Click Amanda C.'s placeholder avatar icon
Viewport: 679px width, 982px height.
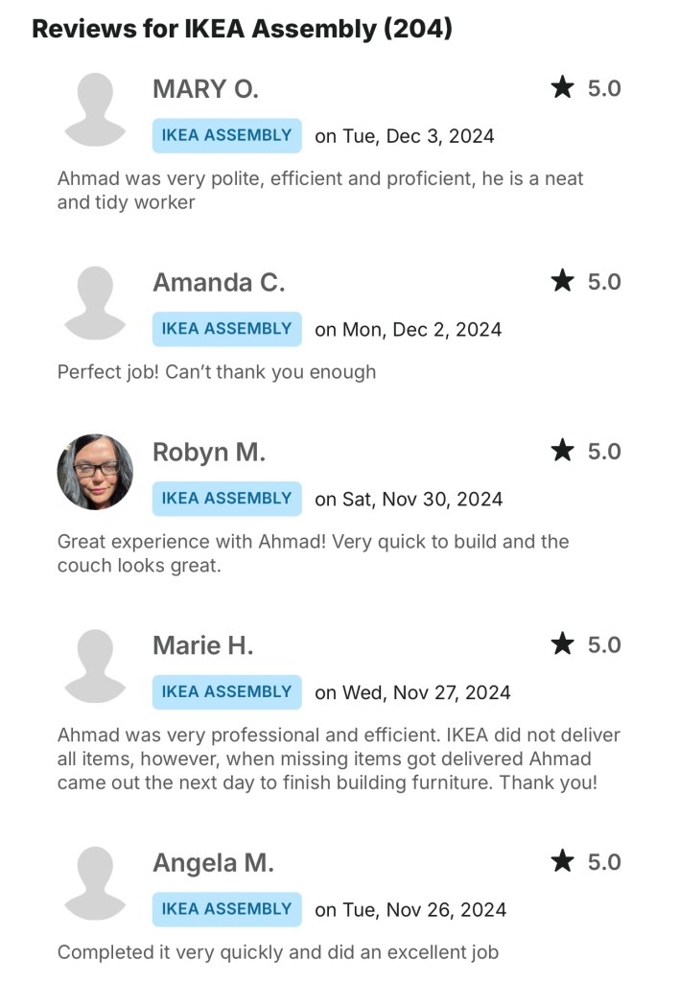(95, 303)
